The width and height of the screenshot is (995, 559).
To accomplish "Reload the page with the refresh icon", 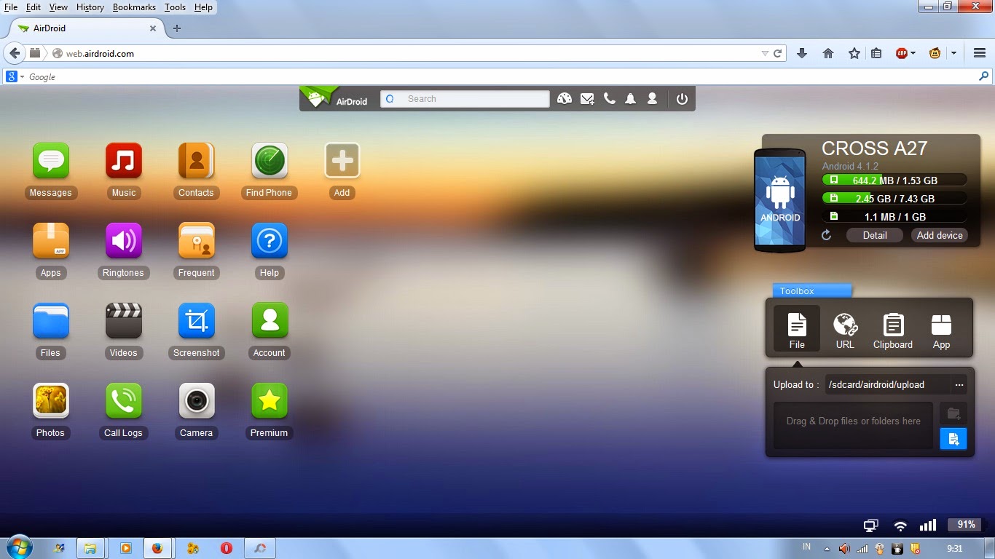I will 777,53.
